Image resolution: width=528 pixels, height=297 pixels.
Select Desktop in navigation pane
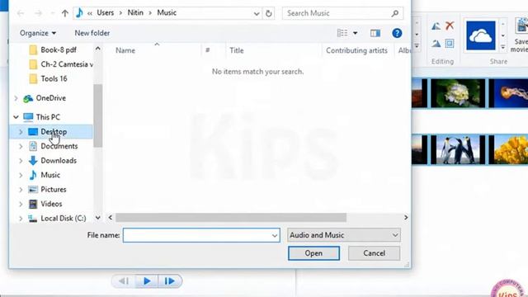54,132
